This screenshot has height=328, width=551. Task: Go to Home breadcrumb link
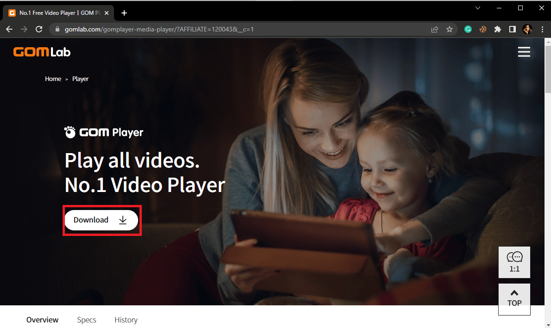[53, 79]
